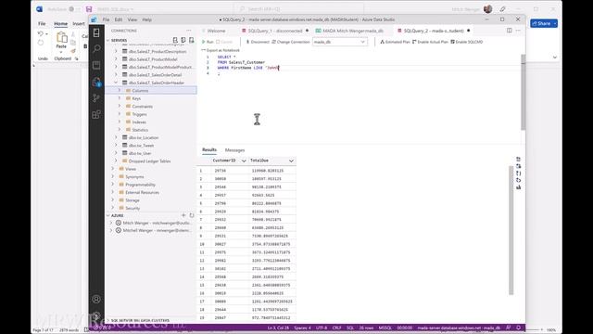Viewport: 593px width, 334px height.
Task: Click the UTF-8 encoding status entry
Action: [x=322, y=328]
